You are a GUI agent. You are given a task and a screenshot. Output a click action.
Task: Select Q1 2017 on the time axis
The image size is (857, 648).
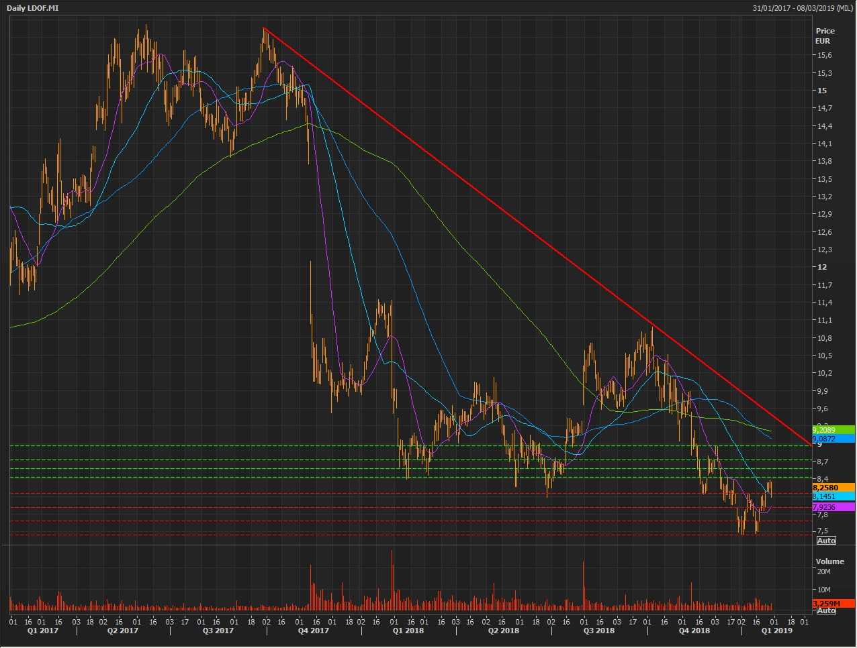[x=42, y=631]
